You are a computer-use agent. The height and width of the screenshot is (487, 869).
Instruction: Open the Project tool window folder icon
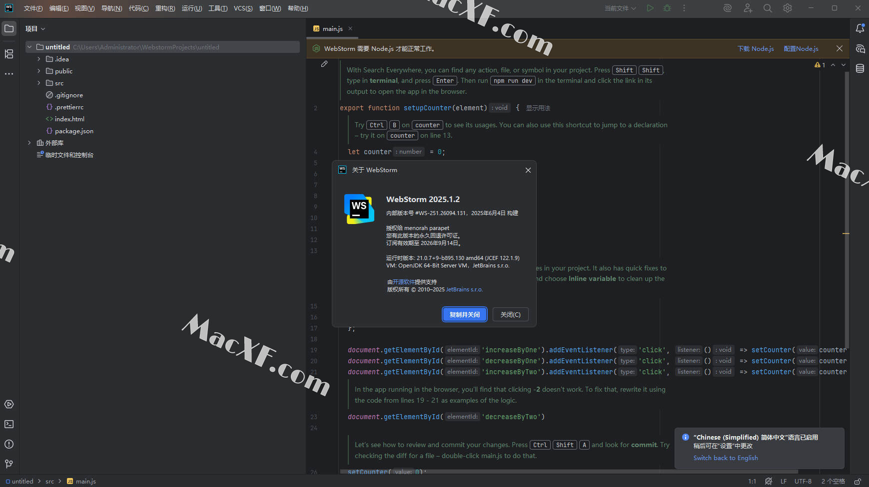[9, 28]
